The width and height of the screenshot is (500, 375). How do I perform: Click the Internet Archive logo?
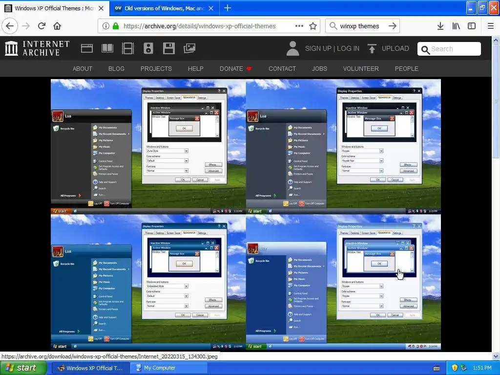37,48
